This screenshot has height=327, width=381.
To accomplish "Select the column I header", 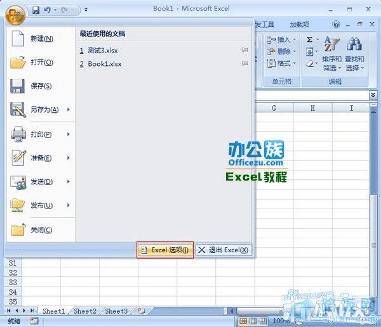I will point(351,108).
